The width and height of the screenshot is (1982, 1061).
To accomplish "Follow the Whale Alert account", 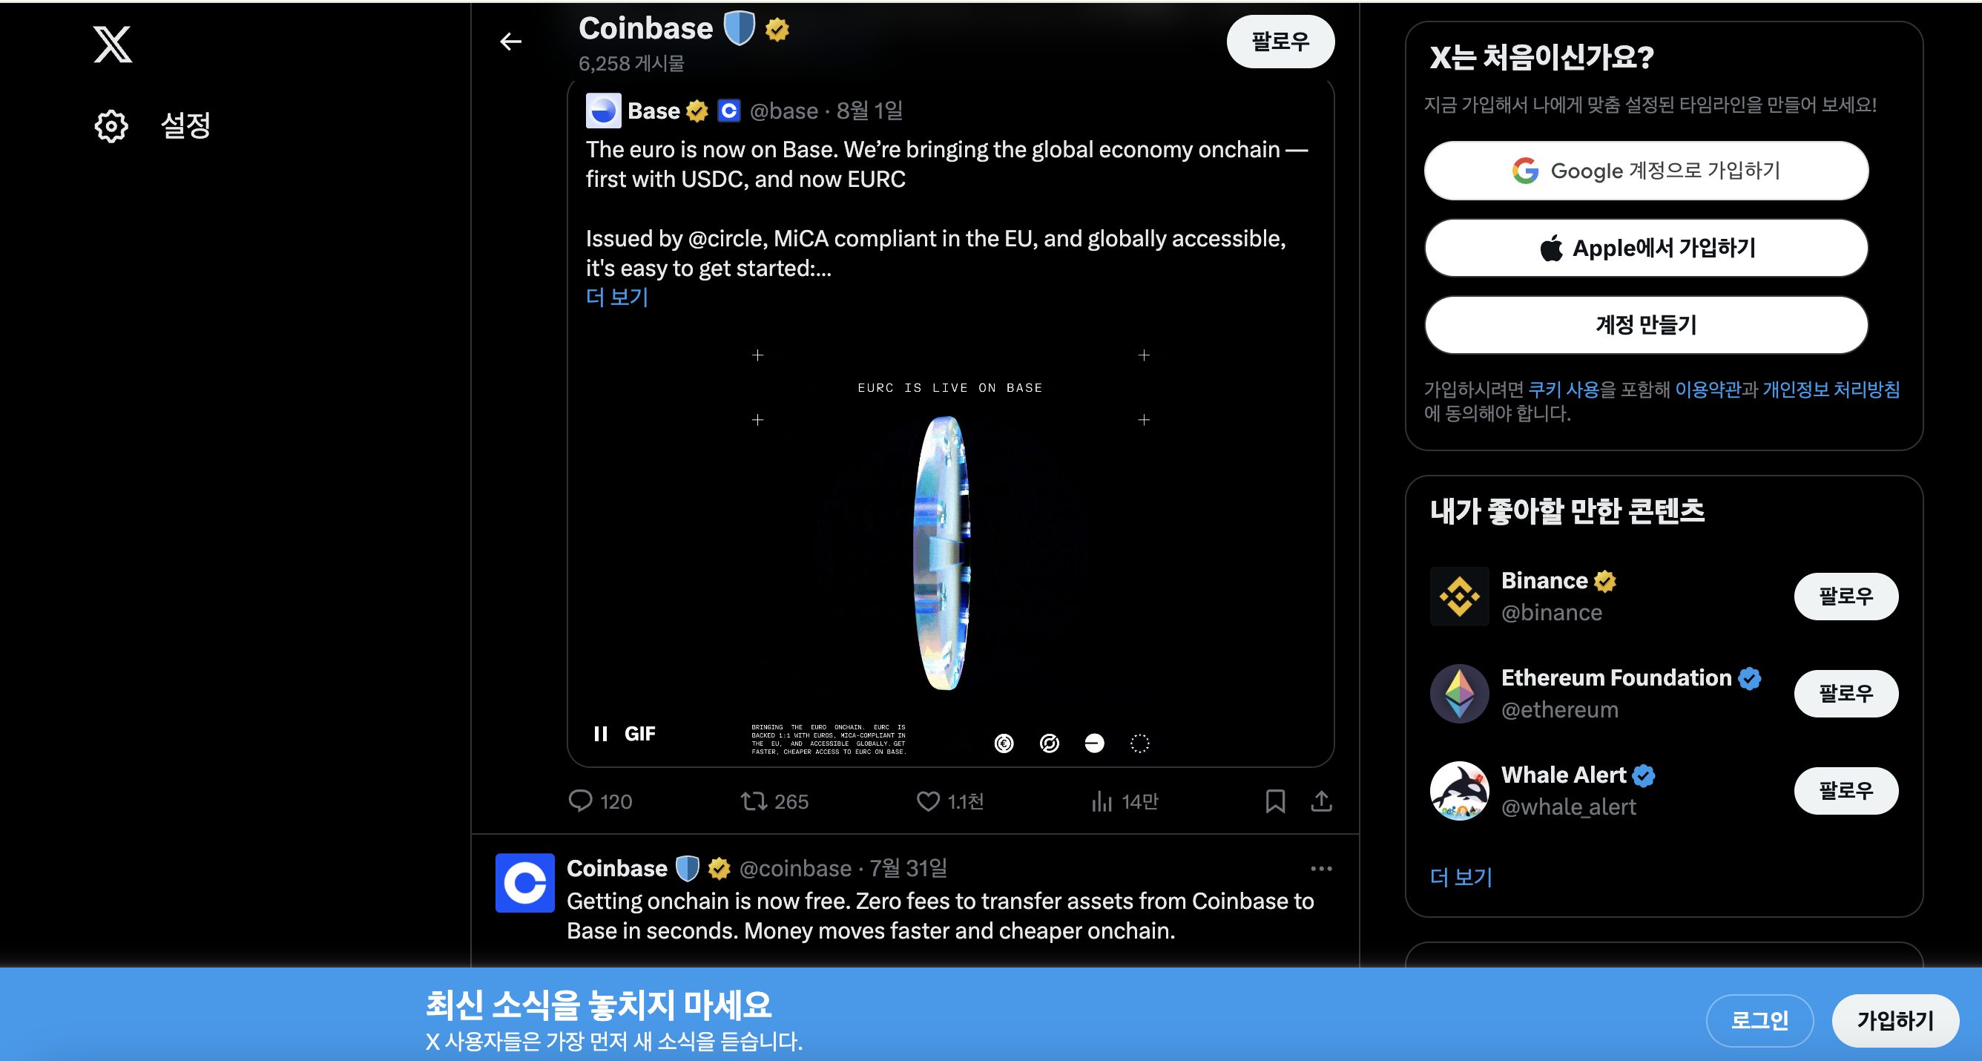I will 1846,790.
